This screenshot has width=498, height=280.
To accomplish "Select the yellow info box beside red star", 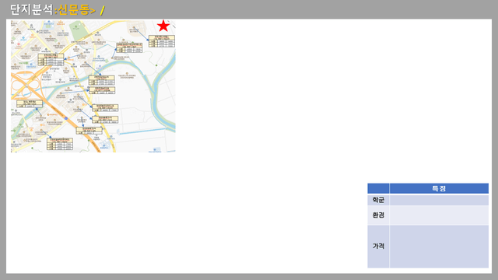I will pyautogui.click(x=162, y=41).
